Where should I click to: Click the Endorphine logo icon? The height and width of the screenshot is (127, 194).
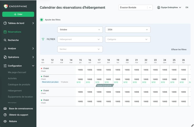tap(6, 6)
